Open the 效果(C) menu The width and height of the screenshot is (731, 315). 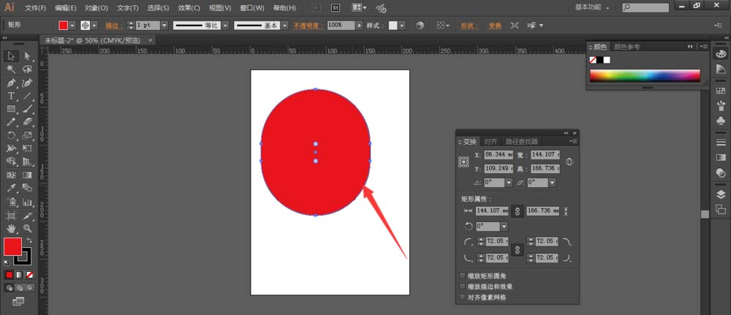[189, 8]
